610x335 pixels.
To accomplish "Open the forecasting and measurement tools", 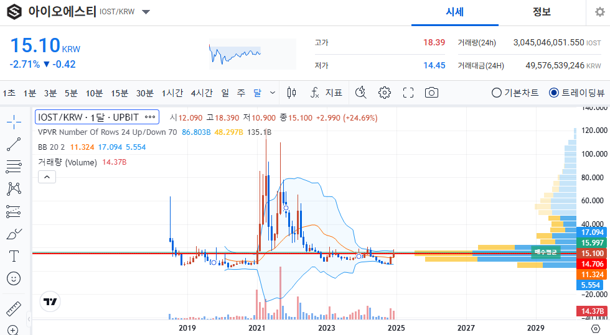I will point(14,211).
